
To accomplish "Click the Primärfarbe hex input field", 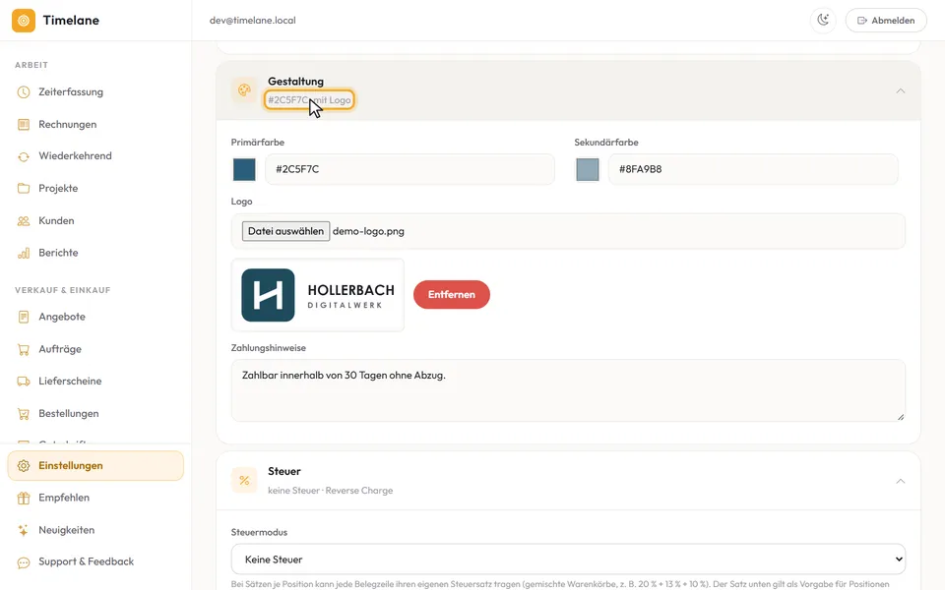I will (x=409, y=169).
